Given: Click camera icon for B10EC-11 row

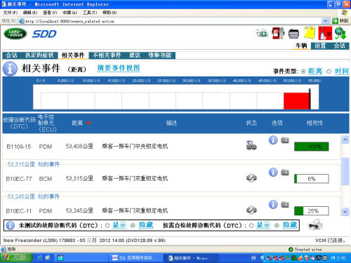Looking at the screenshot, I should [285, 205].
